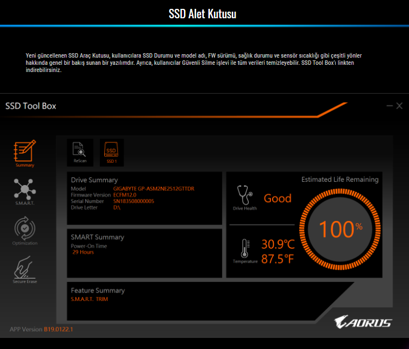Click the Good drive health status
409x349 pixels.
[x=277, y=198]
